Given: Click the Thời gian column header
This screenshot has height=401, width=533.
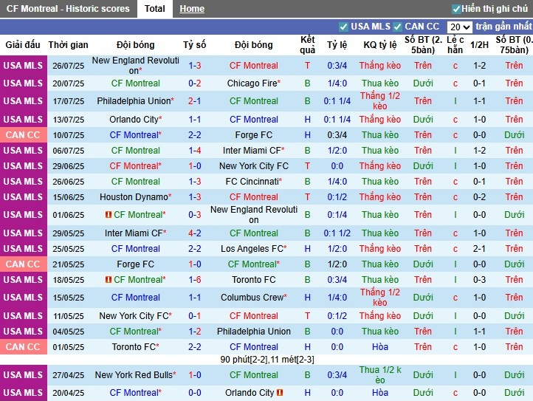Looking at the screenshot, I should [68, 44].
